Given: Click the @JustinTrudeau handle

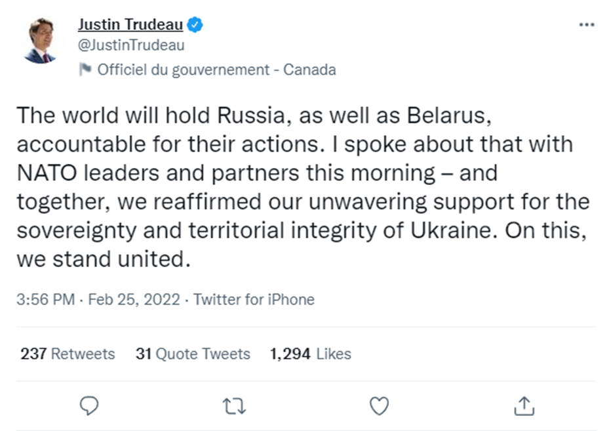Looking at the screenshot, I should point(131,45).
